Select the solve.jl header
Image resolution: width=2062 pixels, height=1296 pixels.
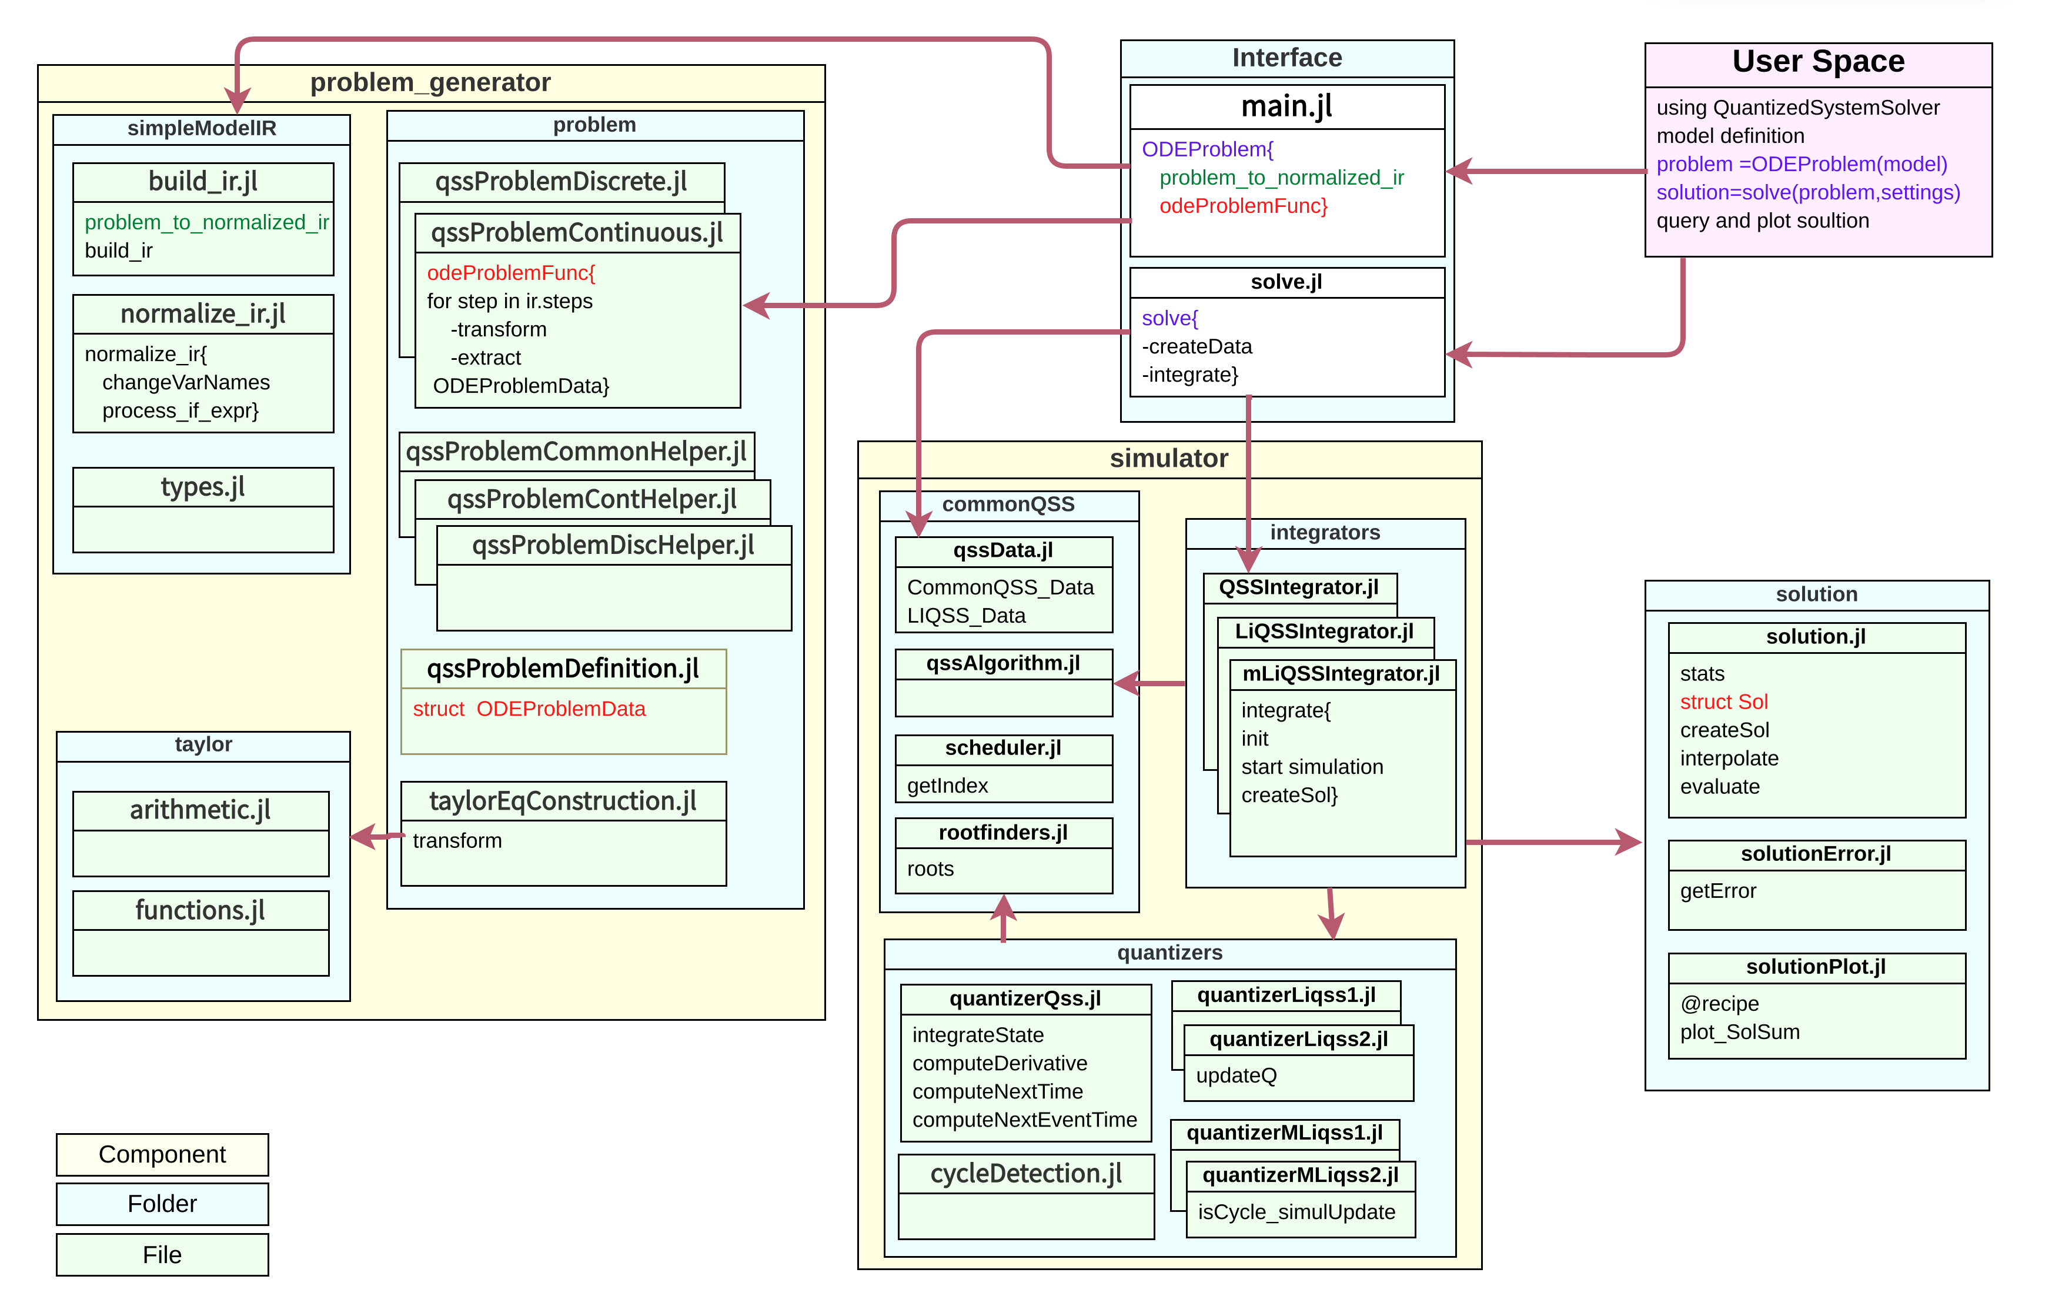(1287, 283)
